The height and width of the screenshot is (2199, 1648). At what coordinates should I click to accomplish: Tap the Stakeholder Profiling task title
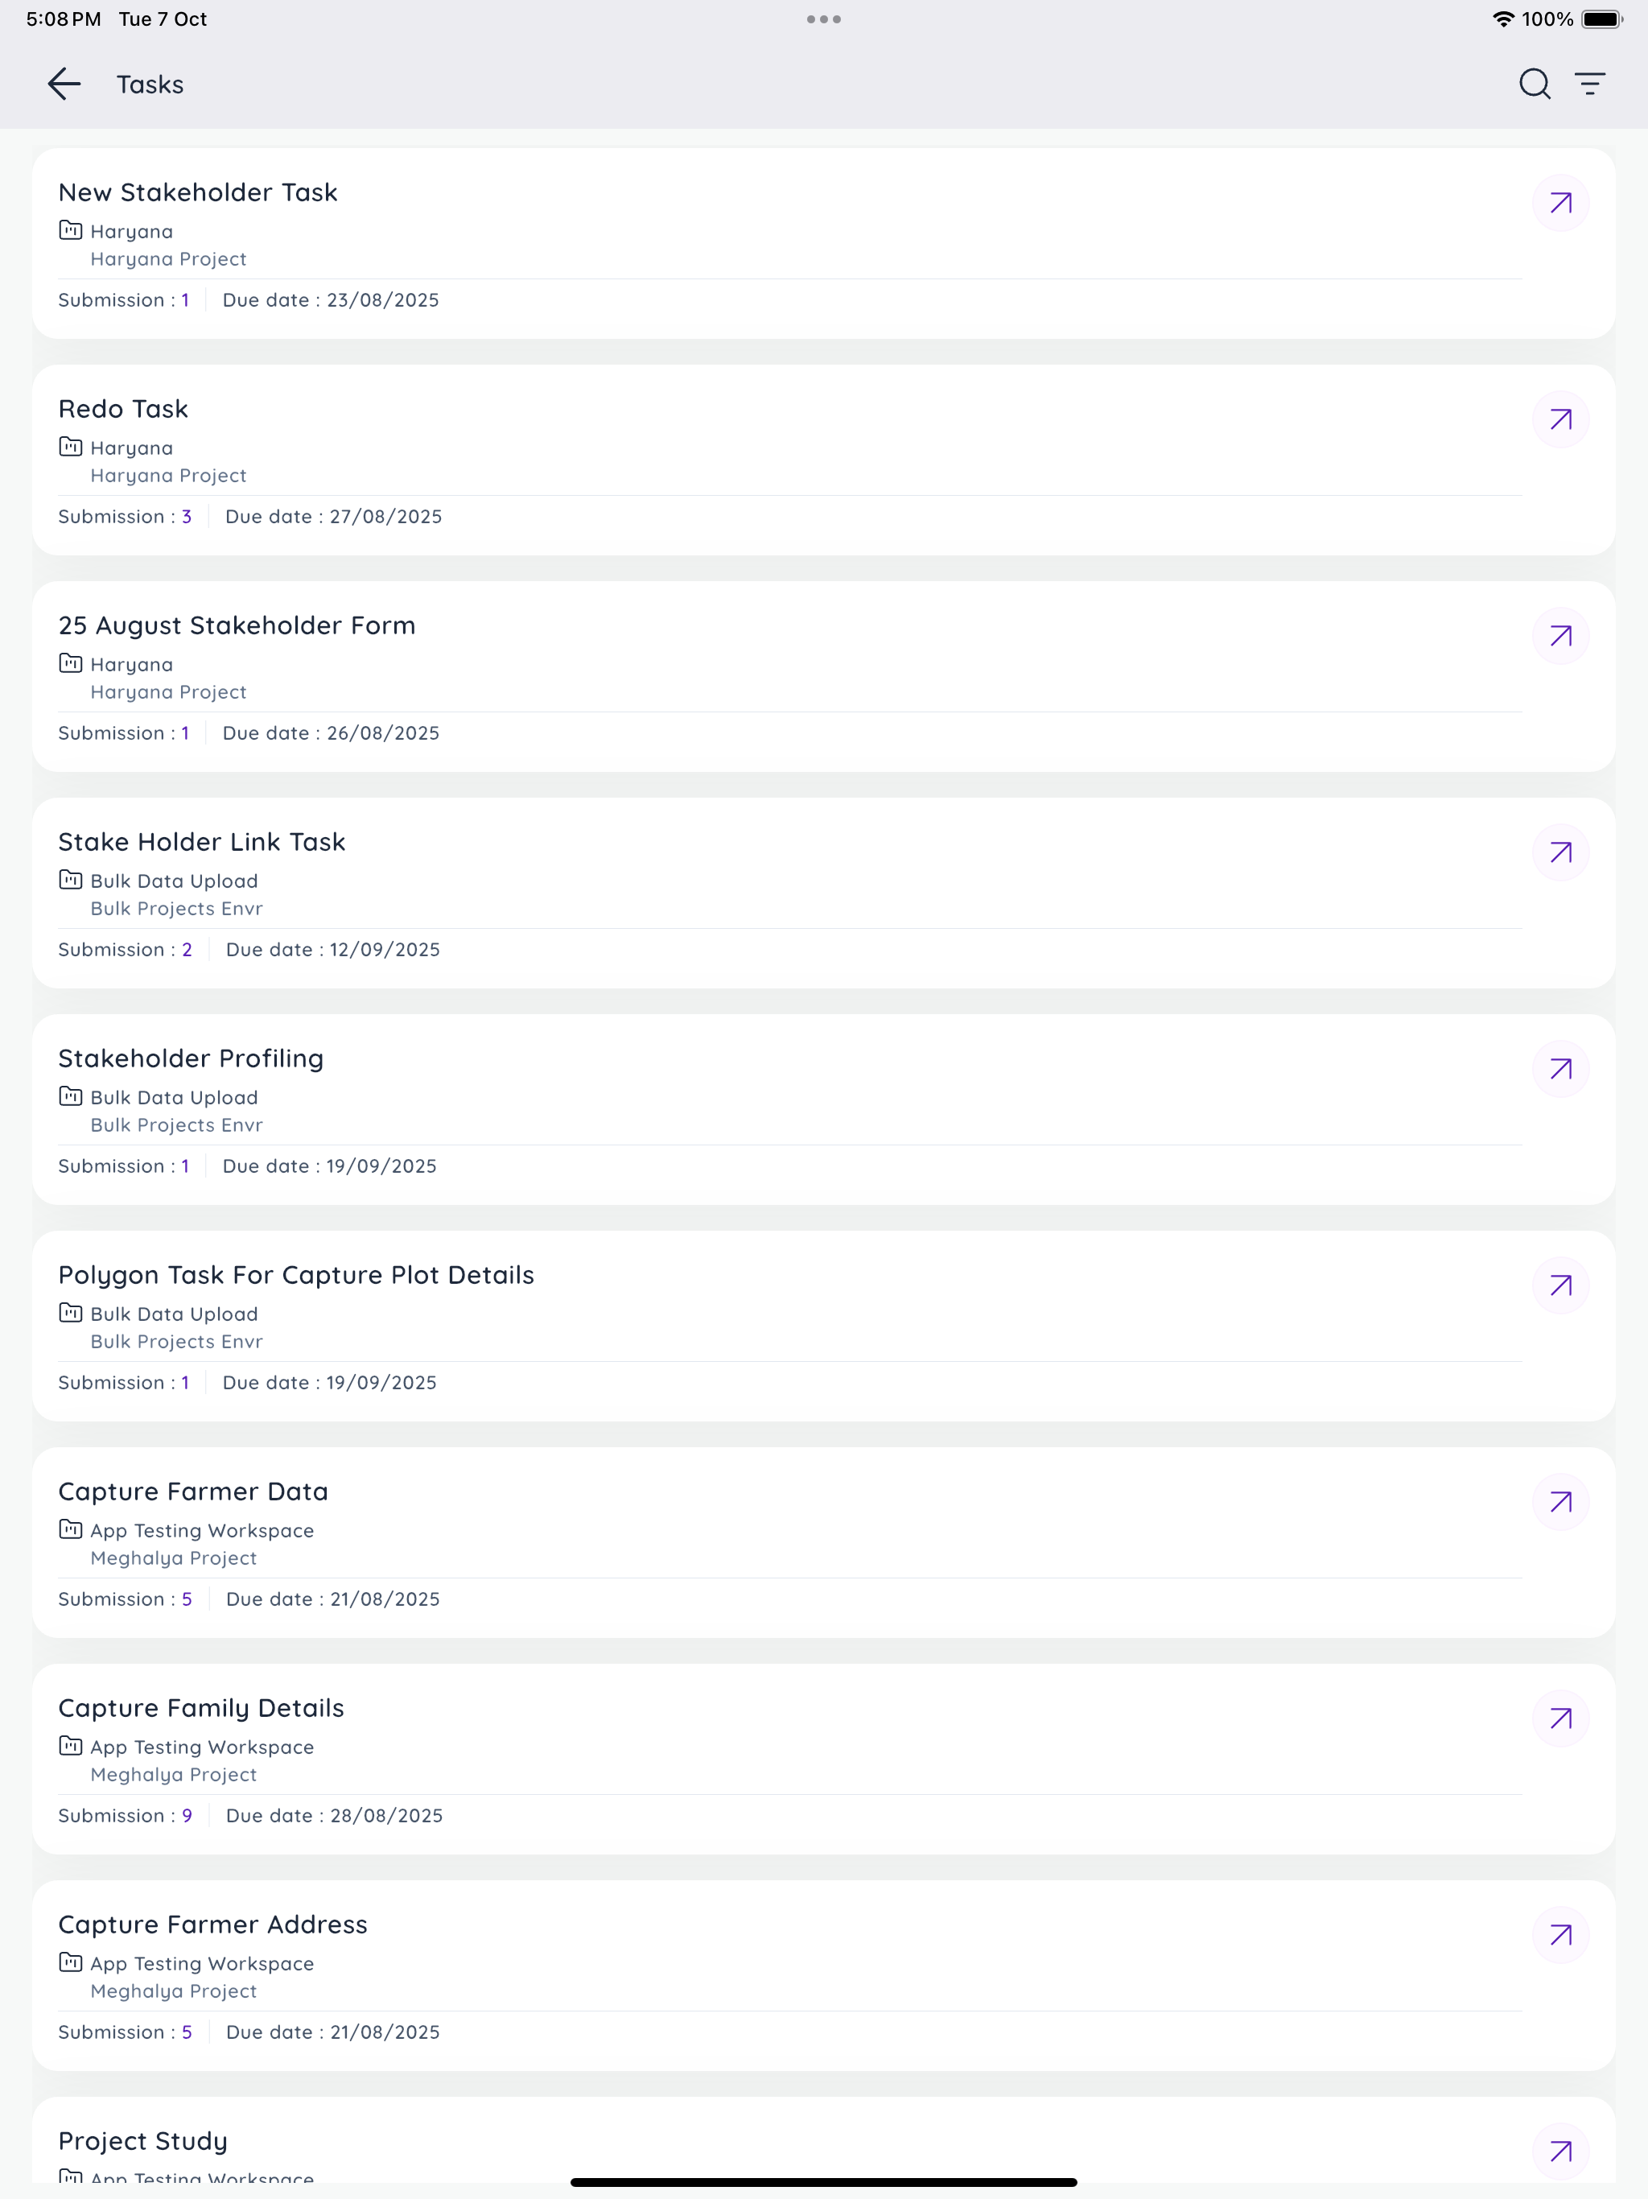(191, 1058)
